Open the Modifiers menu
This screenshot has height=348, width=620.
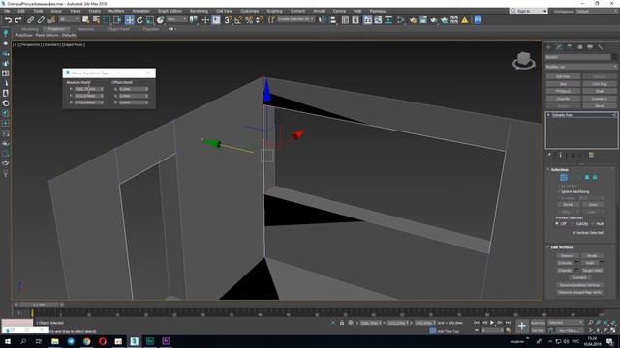116,11
